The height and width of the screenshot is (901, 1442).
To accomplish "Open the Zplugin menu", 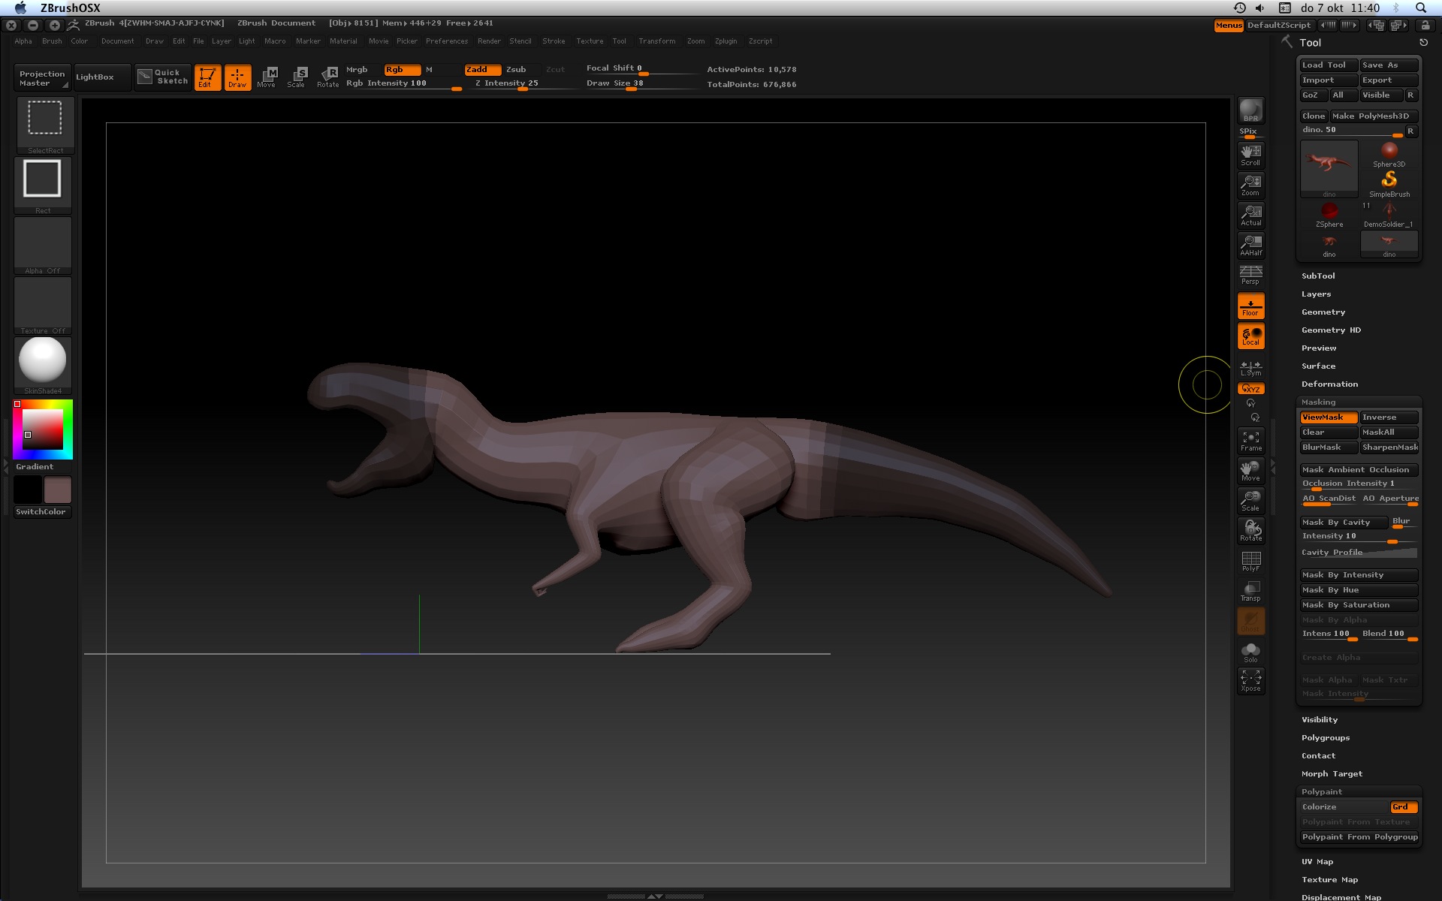I will 726,41.
